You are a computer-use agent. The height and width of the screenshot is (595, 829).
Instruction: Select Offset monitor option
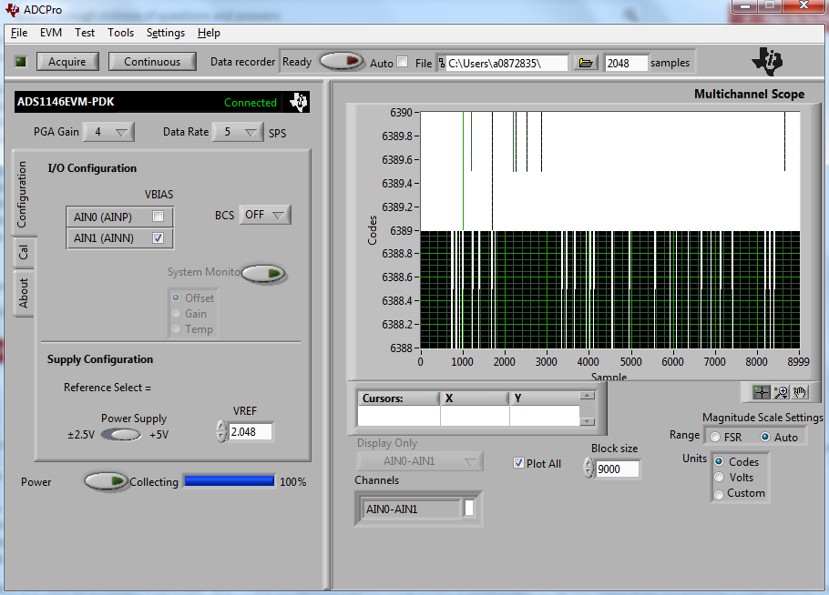tap(176, 297)
